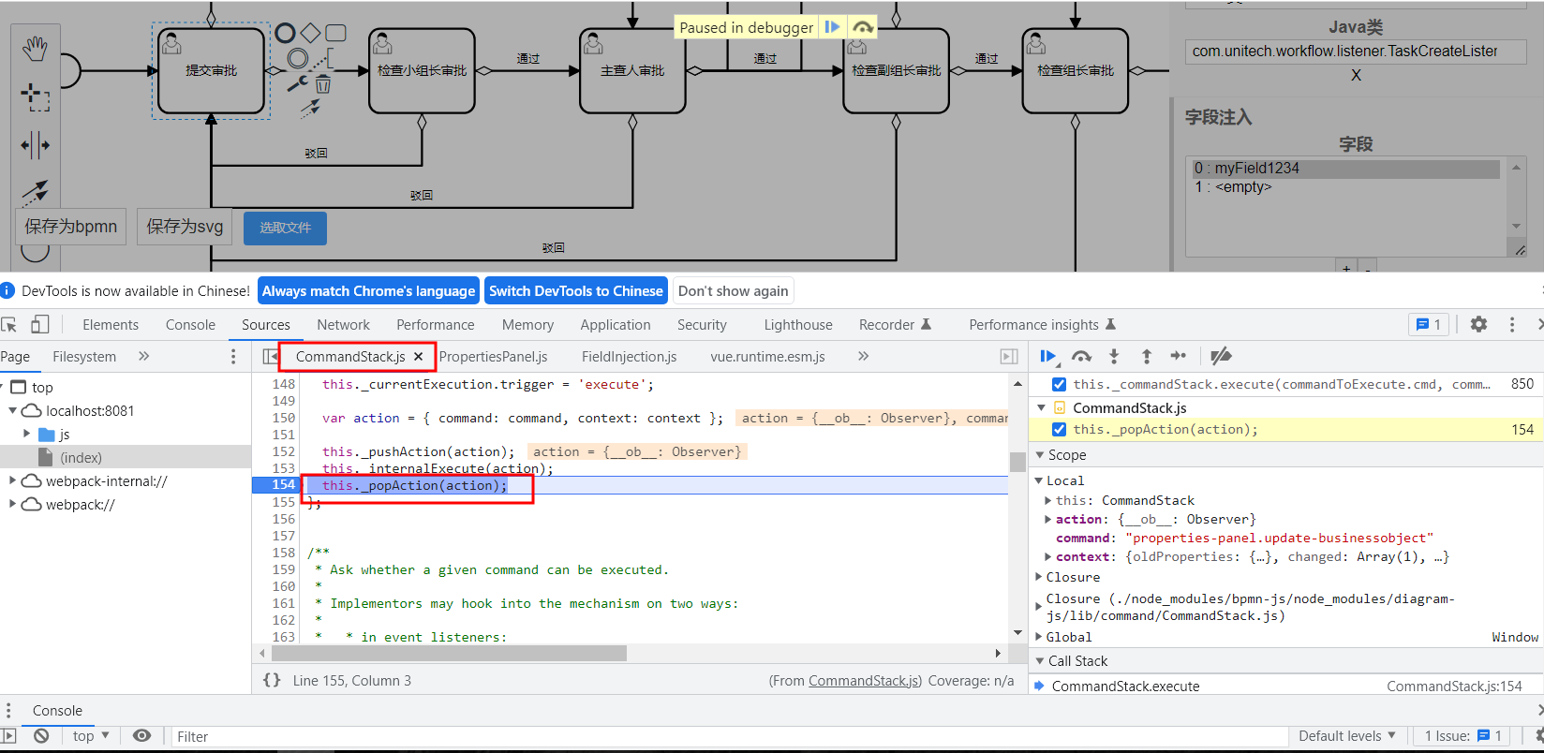
Task: Select the space tool in BPMN palette
Action: click(x=35, y=144)
